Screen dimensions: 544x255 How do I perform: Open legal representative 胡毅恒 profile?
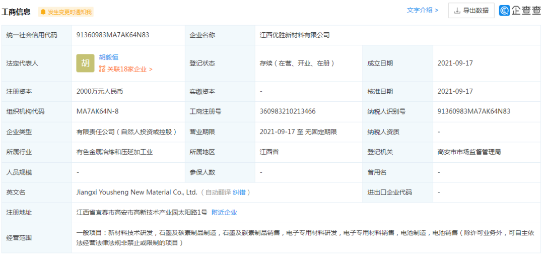click(x=109, y=57)
